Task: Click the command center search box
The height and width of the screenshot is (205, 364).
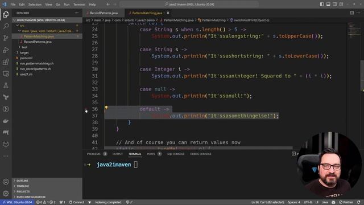Action: (x=189, y=4)
